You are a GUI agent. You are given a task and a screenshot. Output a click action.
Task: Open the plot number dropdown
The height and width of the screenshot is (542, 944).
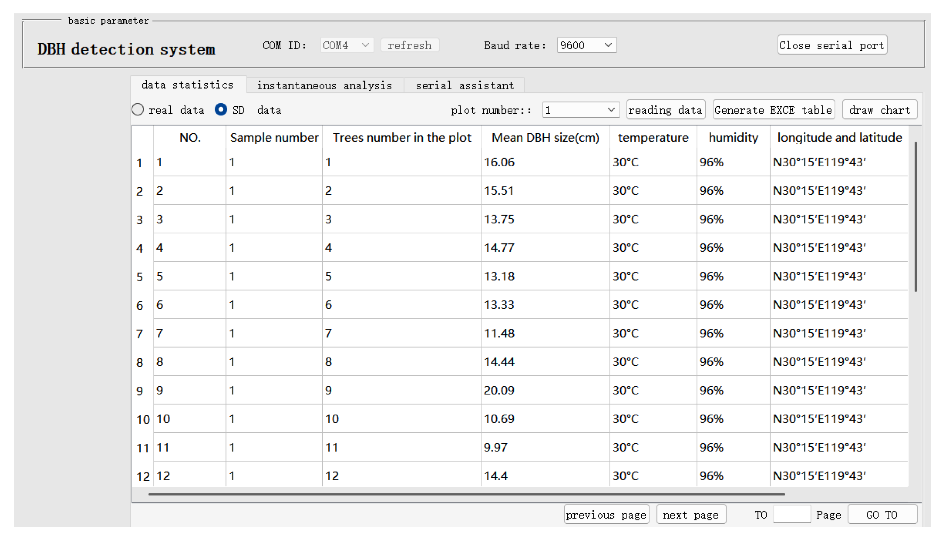click(580, 110)
